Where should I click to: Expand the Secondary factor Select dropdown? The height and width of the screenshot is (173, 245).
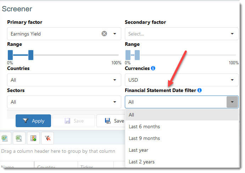(x=182, y=34)
